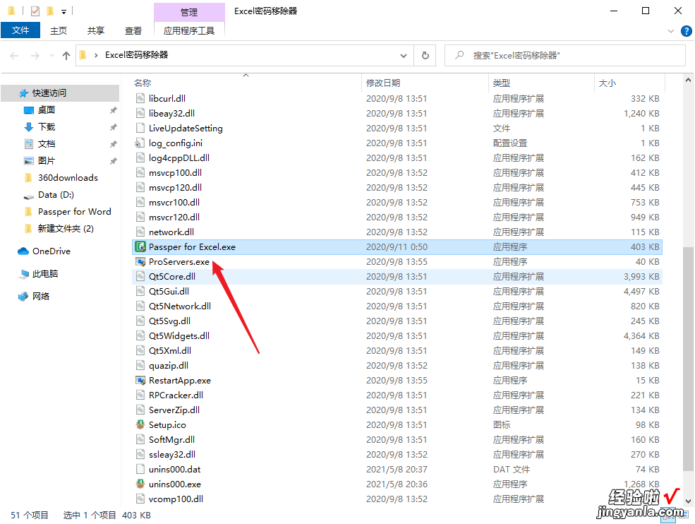Select the file vcomp100.dll

tap(397, 499)
